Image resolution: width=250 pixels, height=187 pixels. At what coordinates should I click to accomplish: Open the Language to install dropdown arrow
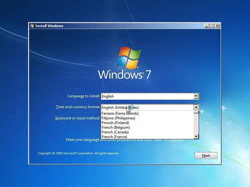[x=196, y=96]
